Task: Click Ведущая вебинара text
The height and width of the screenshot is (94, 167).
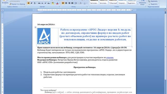Action: point(47,60)
